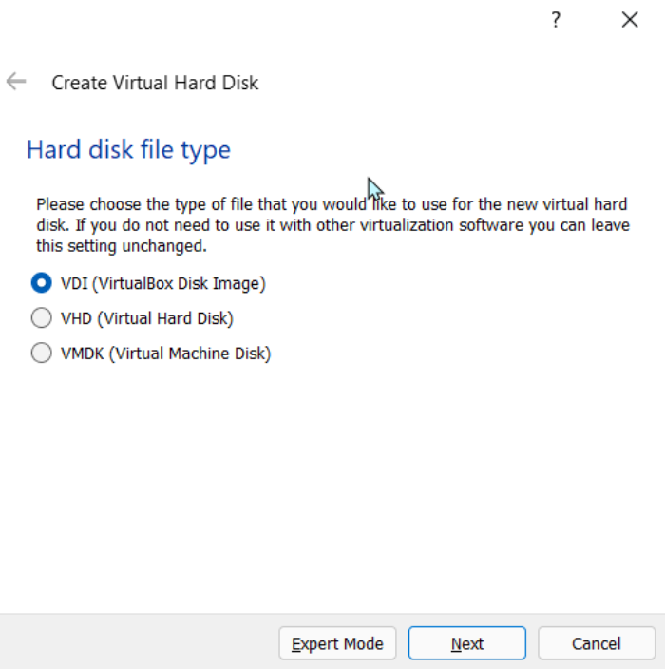Switch to Expert Mode

(337, 643)
